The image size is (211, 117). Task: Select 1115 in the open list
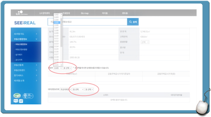click(57, 49)
